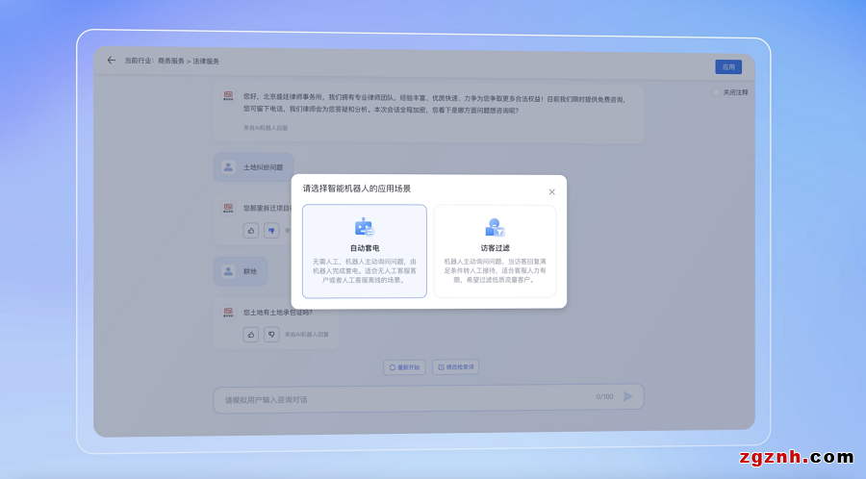
Task: Click the user avatar beside 土地纠纷问题
Action: tap(228, 167)
